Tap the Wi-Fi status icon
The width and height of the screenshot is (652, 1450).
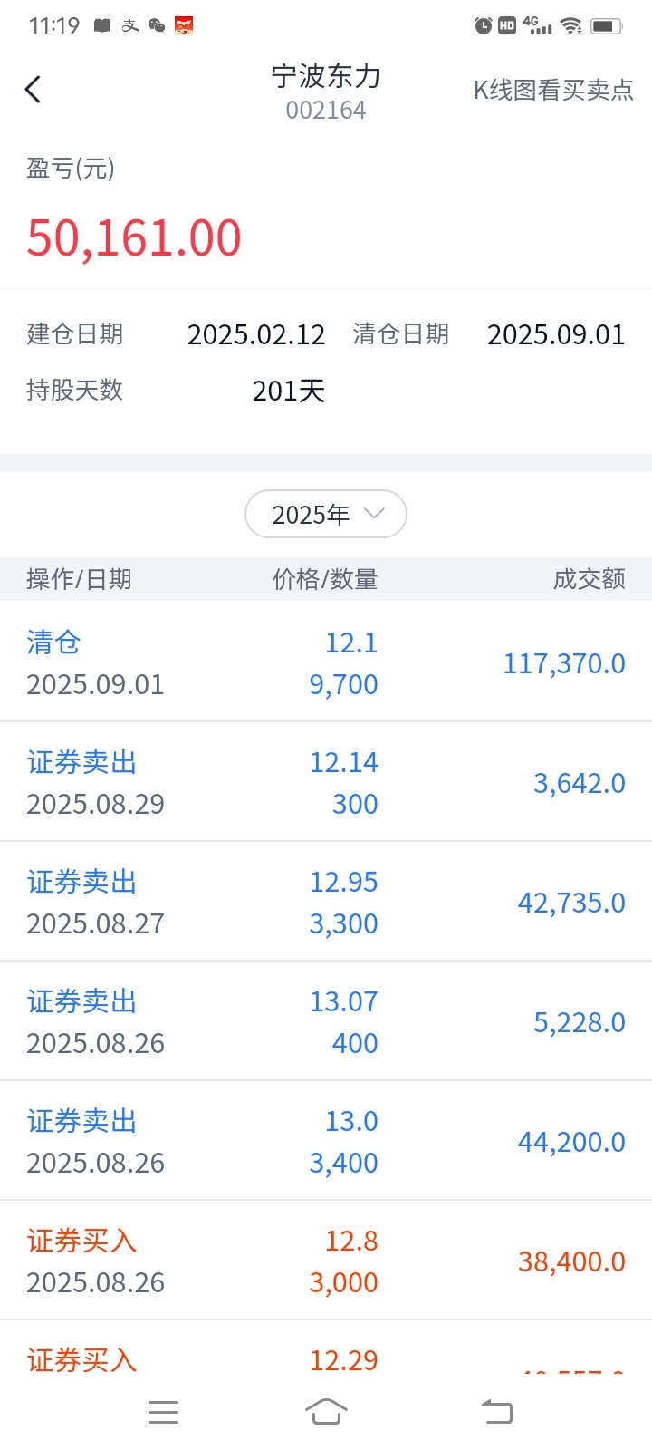pos(570,25)
